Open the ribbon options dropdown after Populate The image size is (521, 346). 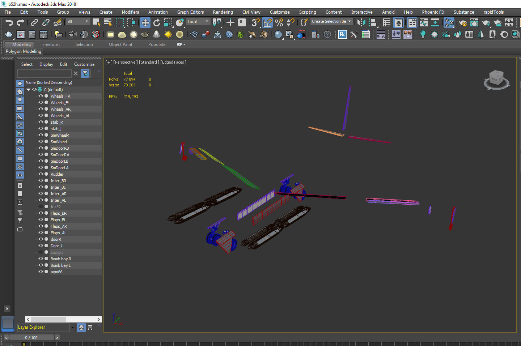[181, 44]
